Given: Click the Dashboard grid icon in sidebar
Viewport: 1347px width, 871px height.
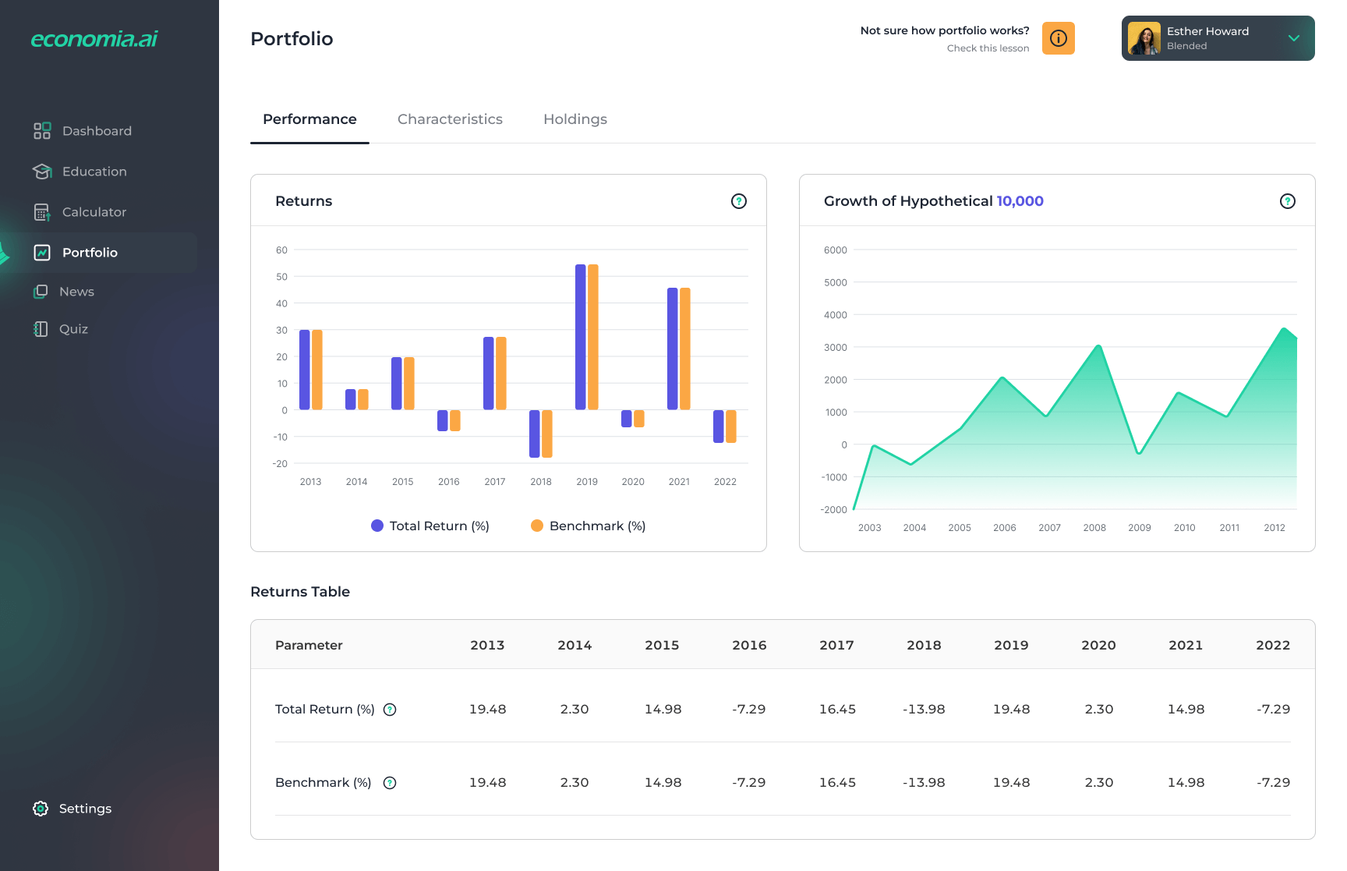Looking at the screenshot, I should click(42, 130).
